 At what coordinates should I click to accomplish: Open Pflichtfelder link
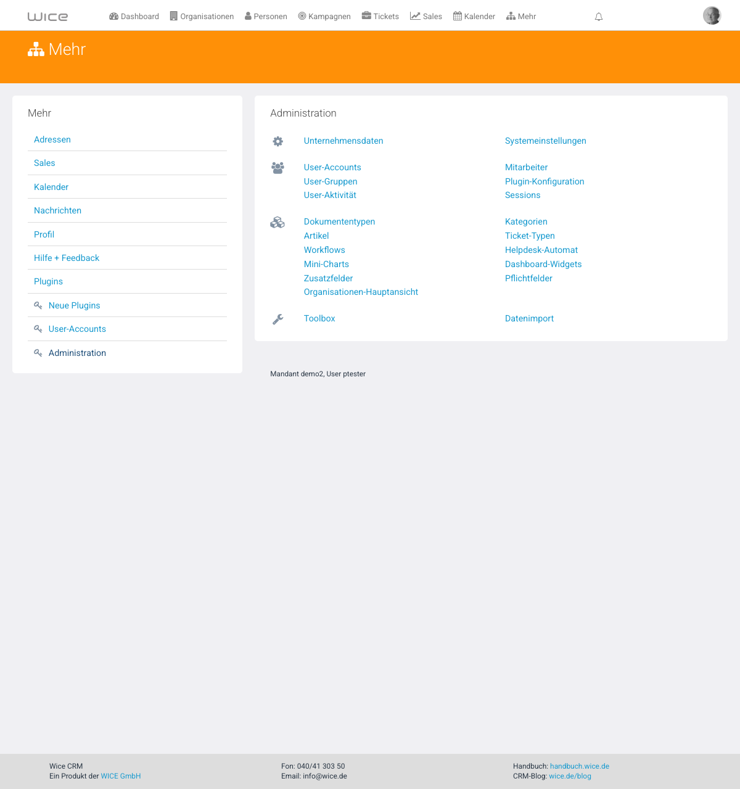click(x=528, y=278)
